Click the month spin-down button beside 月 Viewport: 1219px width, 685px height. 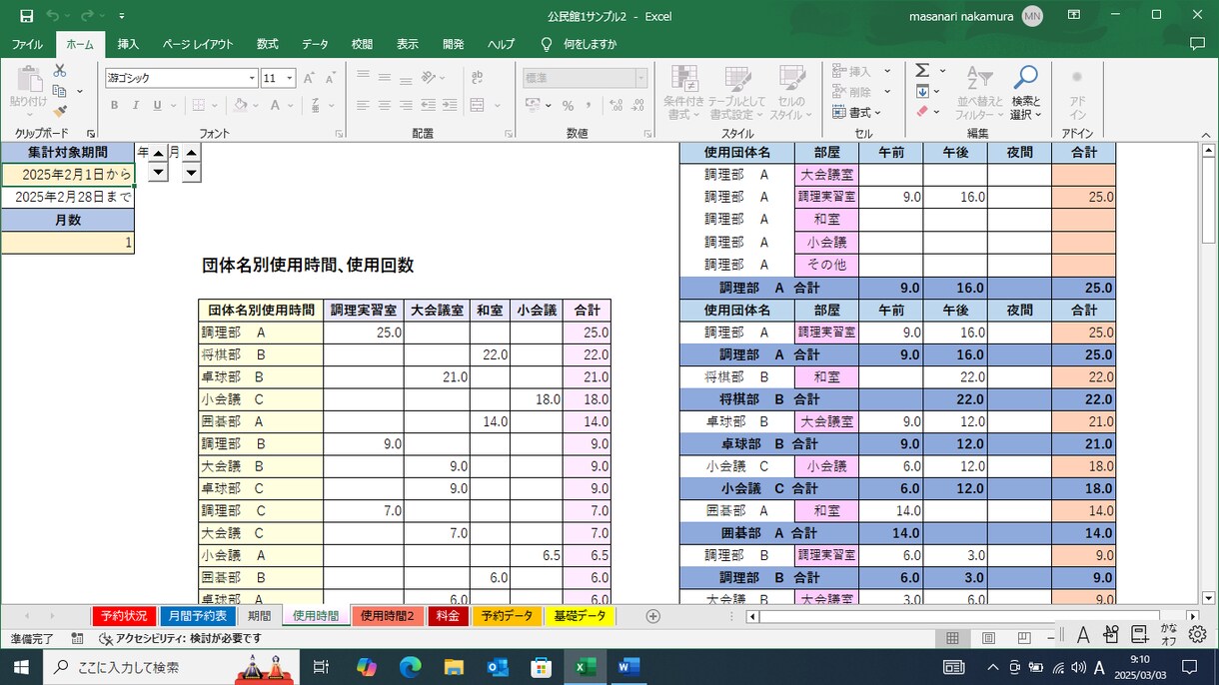tap(192, 173)
